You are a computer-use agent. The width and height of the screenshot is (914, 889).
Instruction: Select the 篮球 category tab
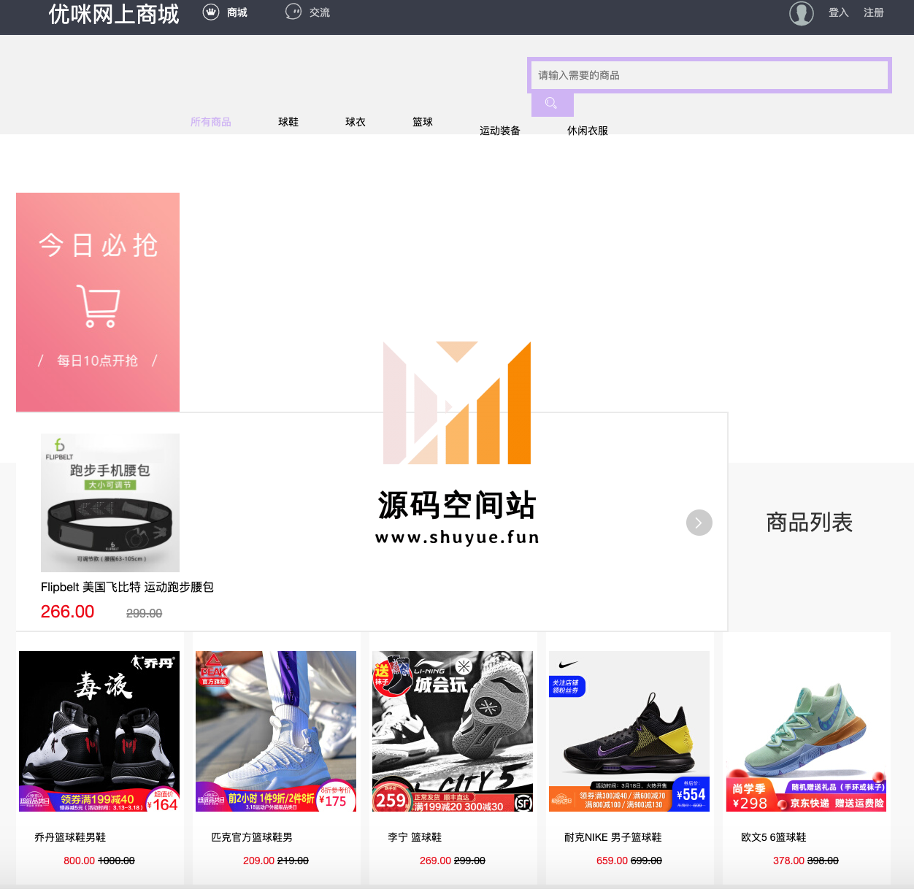click(423, 122)
